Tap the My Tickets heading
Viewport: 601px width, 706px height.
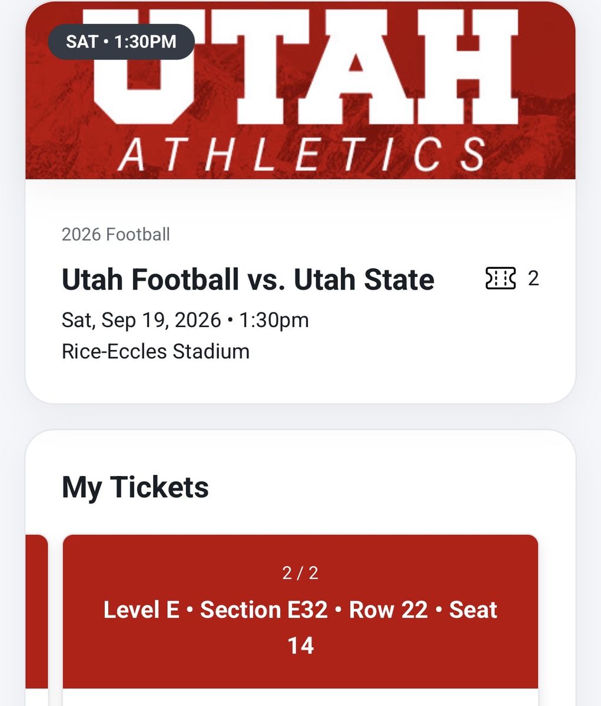point(135,487)
